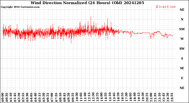The image size is (189, 103).
Task: Click the 21:00 time label
Action: [151, 97]
